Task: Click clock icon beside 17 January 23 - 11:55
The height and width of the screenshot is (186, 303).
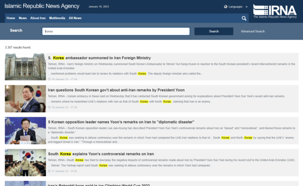Action: click(x=49, y=171)
